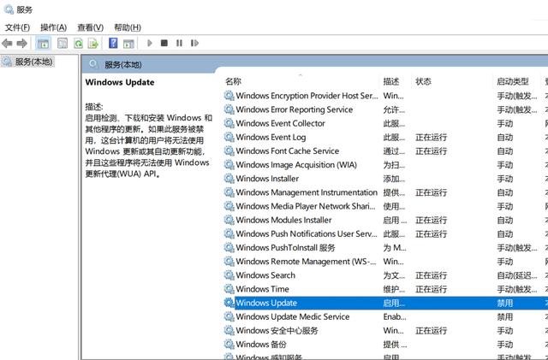Select Windows Search service
The image size is (548, 360).
(x=386, y=275)
